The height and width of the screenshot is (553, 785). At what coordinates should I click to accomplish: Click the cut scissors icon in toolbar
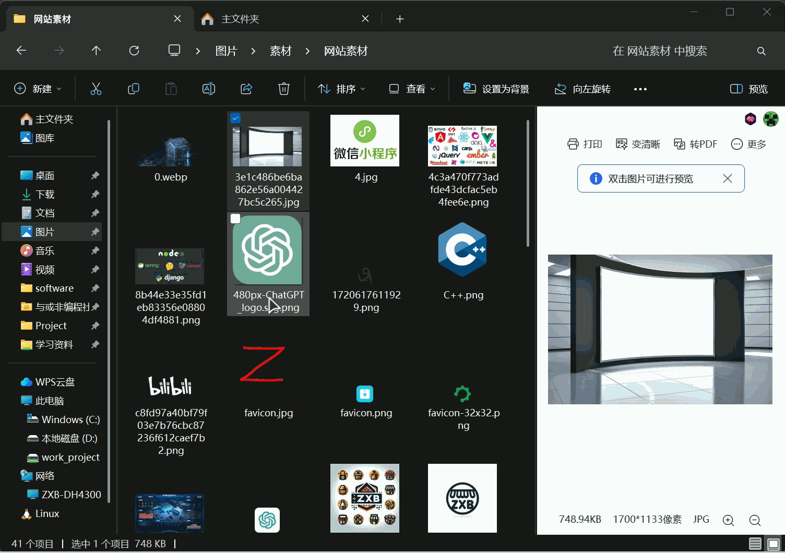(96, 89)
